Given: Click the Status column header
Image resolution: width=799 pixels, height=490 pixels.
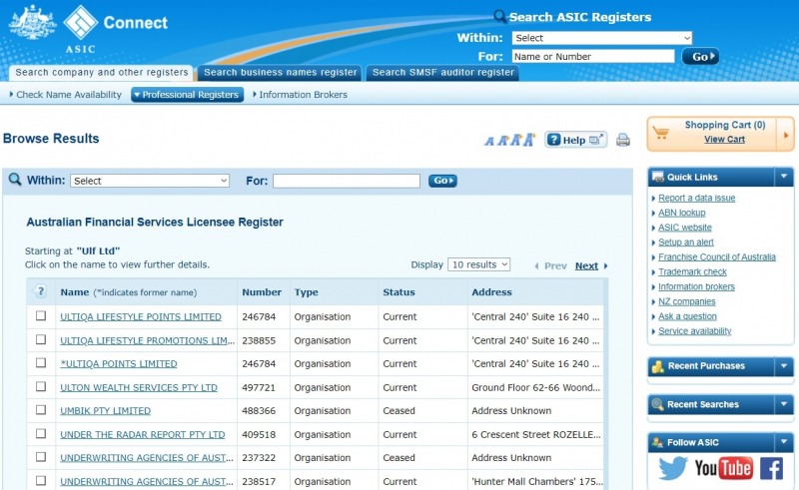Looking at the screenshot, I should coord(399,292).
